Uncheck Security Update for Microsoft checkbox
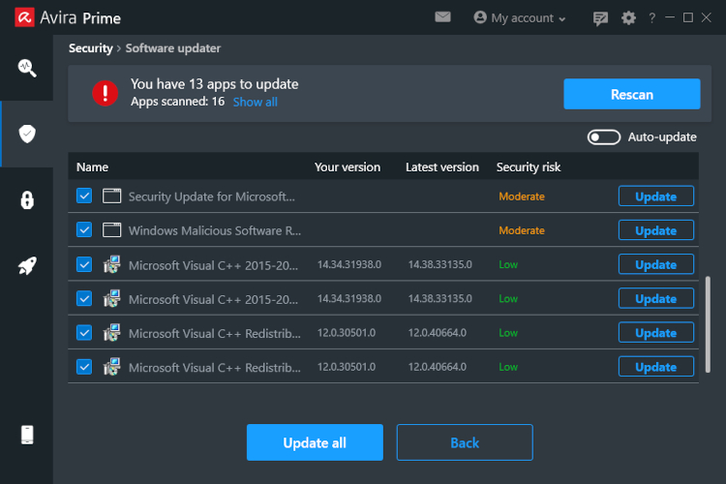 (x=84, y=196)
